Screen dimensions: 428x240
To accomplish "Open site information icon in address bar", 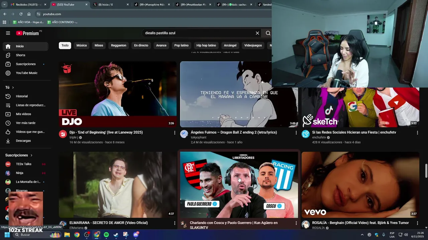I will [38, 14].
